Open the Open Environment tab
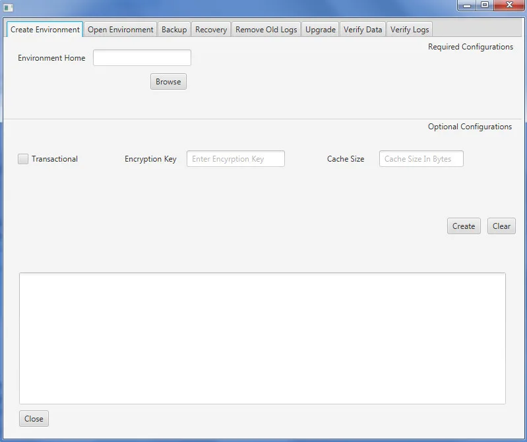 click(x=120, y=30)
